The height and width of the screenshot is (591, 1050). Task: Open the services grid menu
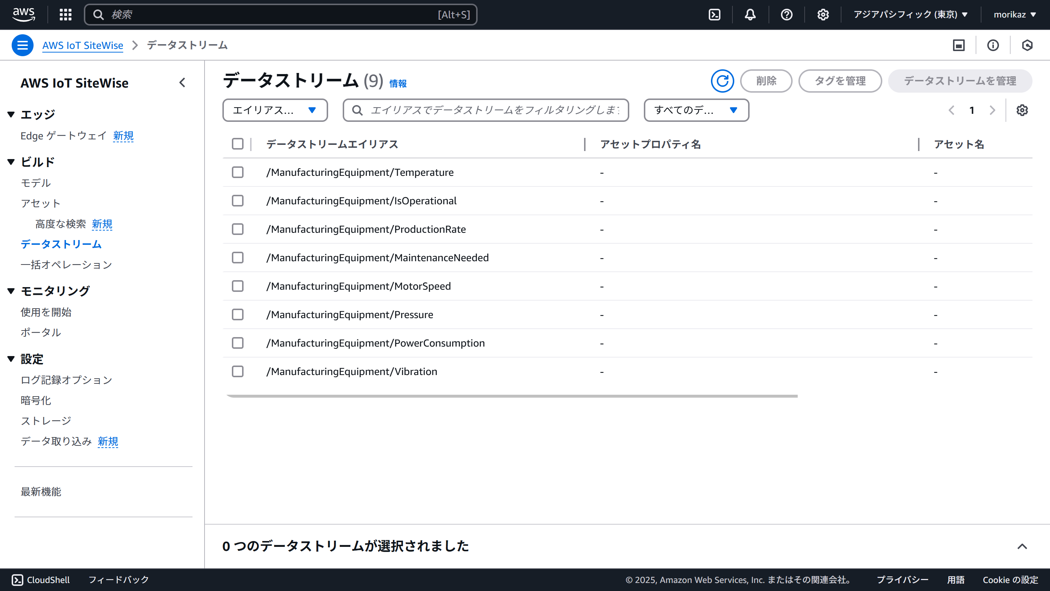tap(66, 15)
